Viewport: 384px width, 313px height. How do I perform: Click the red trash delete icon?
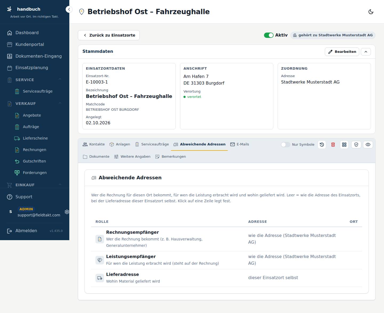[333, 145]
